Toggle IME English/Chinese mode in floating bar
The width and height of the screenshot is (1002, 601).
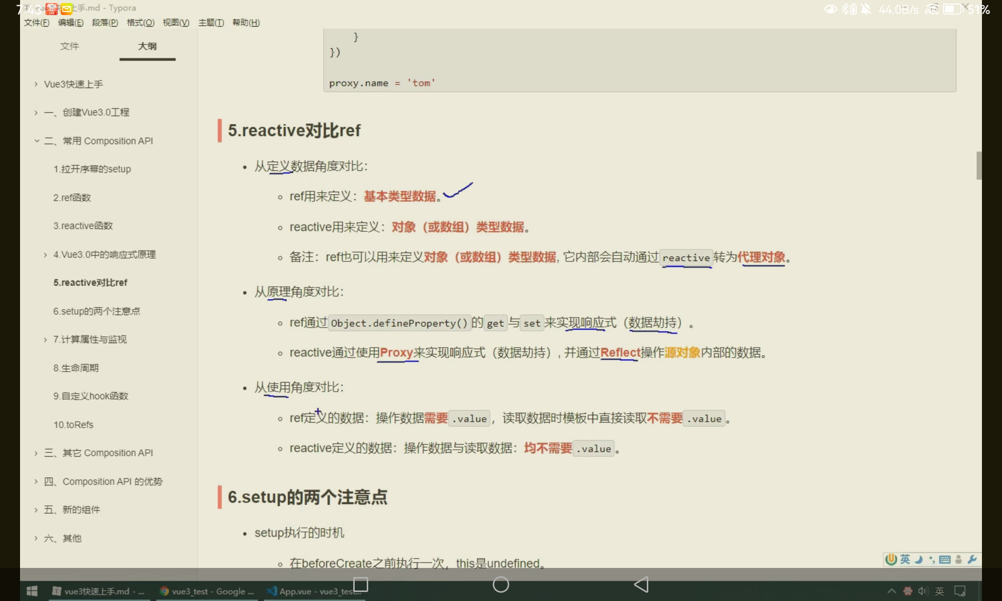905,559
